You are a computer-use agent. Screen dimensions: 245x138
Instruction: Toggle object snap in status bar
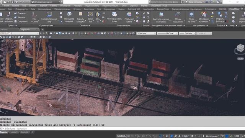(x=160, y=136)
